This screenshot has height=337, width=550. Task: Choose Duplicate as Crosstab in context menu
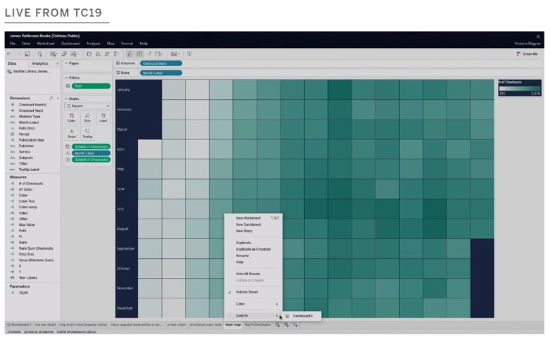point(254,250)
